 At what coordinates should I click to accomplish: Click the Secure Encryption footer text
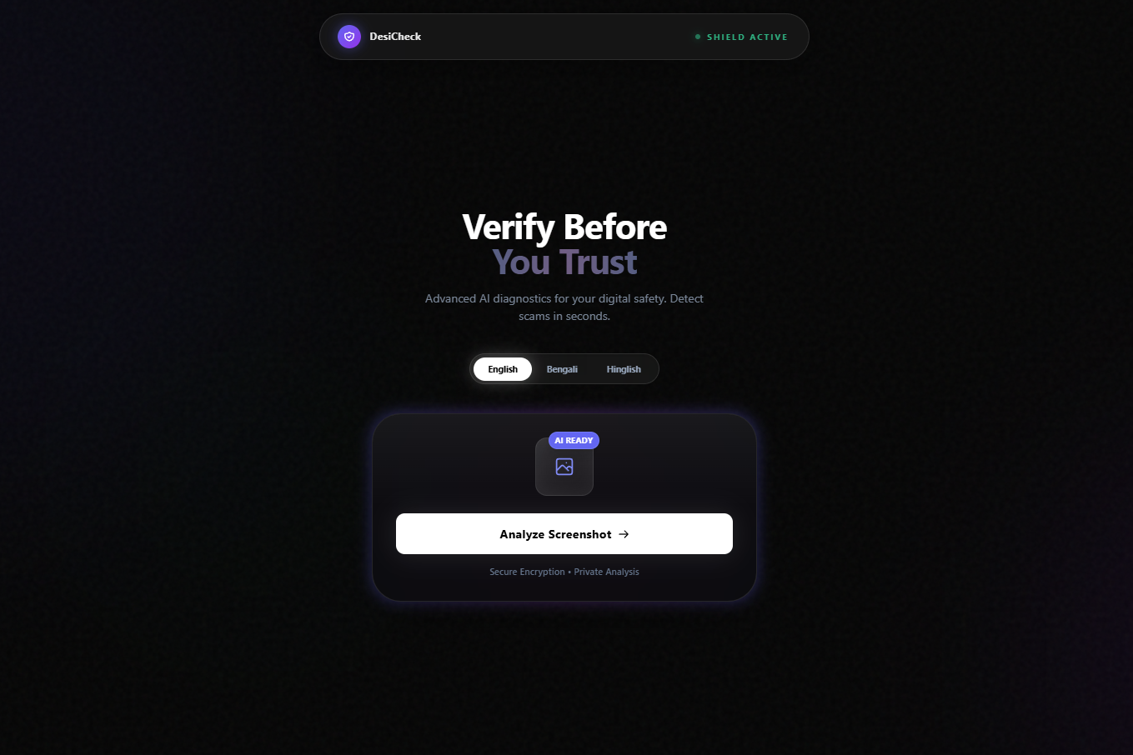click(x=527, y=572)
